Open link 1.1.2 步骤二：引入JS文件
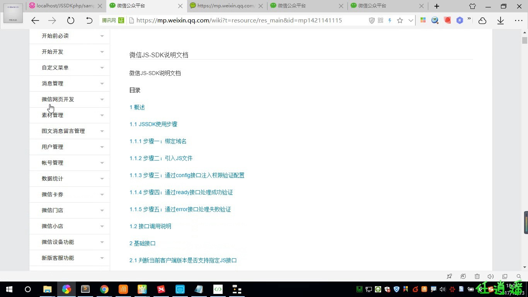The height and width of the screenshot is (297, 528). pyautogui.click(x=161, y=158)
